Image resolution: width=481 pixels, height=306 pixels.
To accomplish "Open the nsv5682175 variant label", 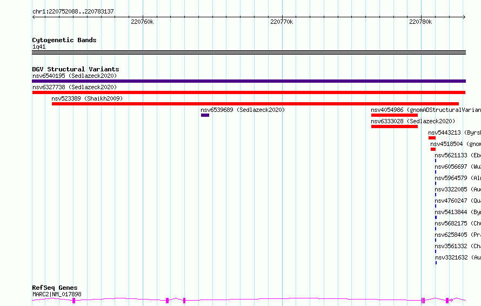I will [458, 223].
